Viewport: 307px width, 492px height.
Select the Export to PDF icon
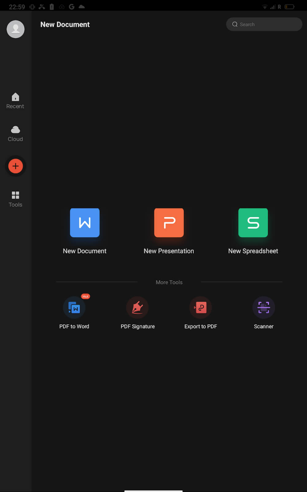coord(200,307)
